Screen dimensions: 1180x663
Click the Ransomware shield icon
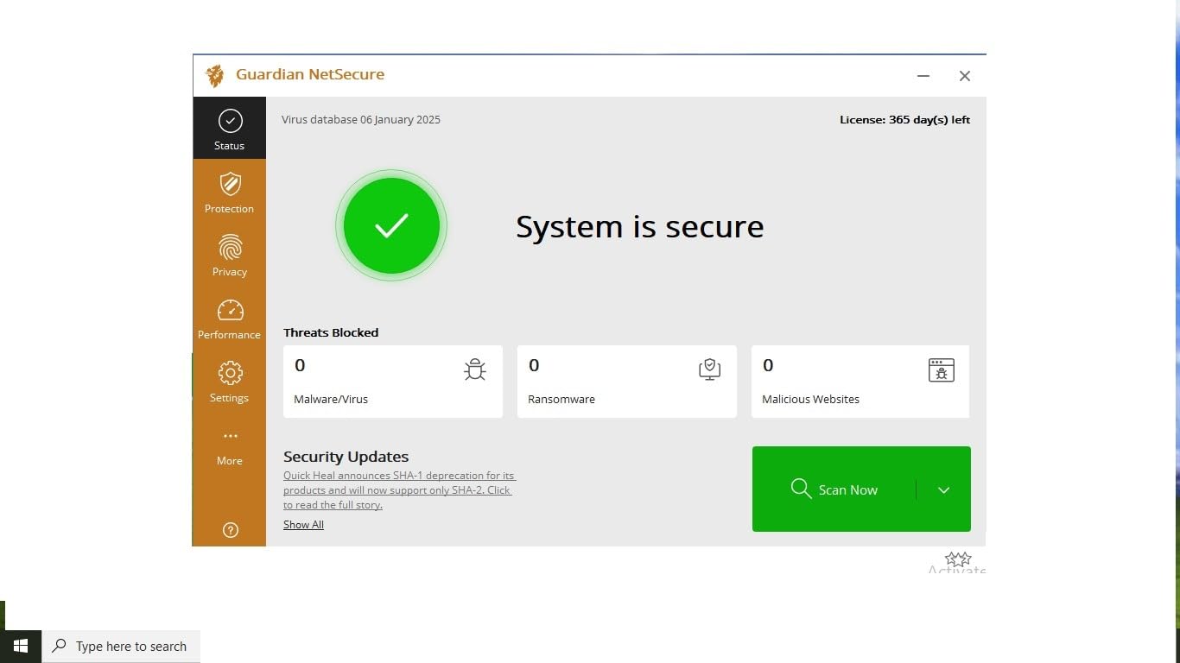click(x=709, y=369)
